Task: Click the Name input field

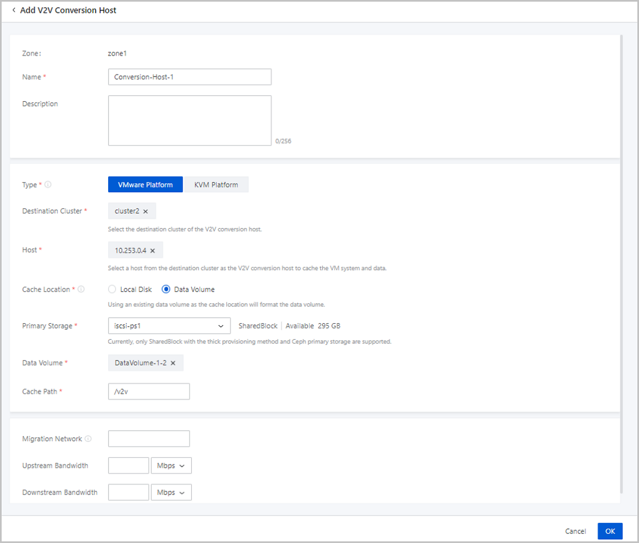Action: point(190,77)
